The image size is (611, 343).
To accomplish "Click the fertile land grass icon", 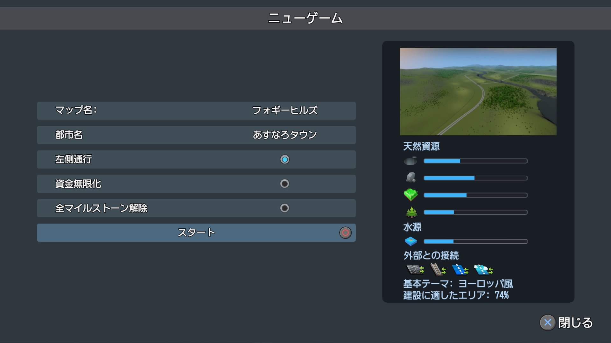I will 411,195.
